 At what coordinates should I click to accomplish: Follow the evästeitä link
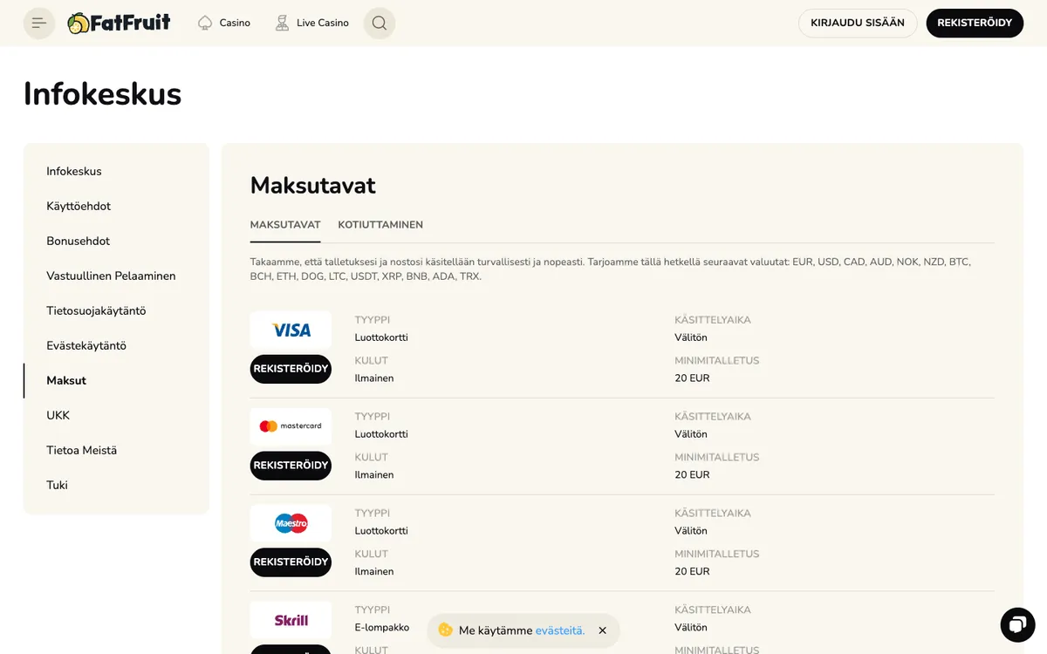click(560, 630)
